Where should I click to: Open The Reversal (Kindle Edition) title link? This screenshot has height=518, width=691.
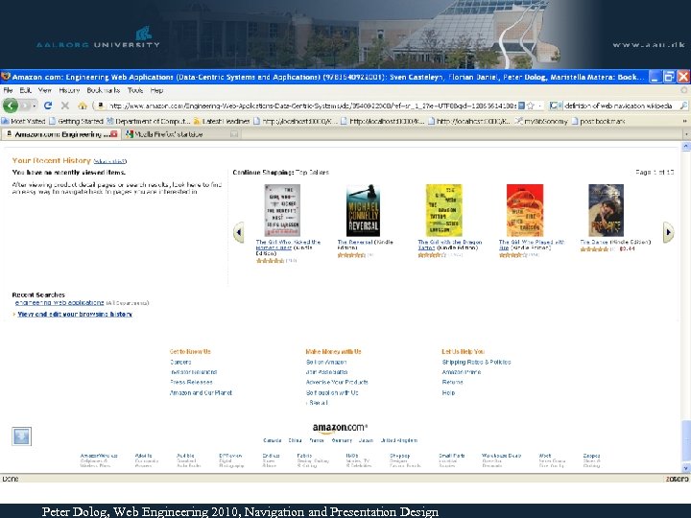click(x=365, y=245)
